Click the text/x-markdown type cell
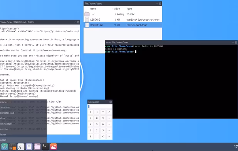Image resolution: width=238 pixels, height=151 pixels. tap(137, 25)
